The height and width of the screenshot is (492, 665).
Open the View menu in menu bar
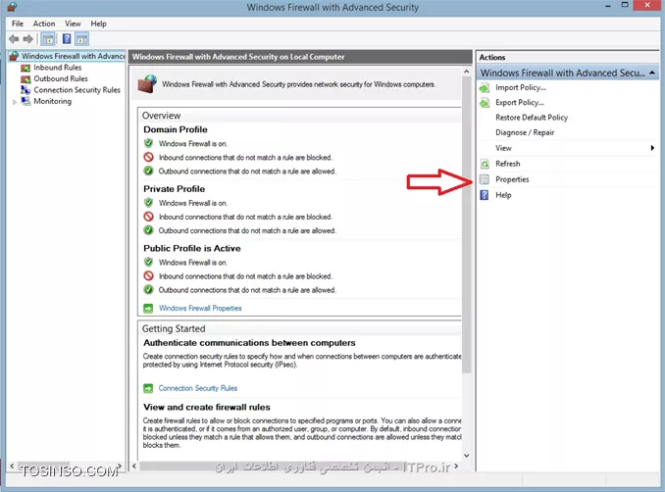click(73, 24)
